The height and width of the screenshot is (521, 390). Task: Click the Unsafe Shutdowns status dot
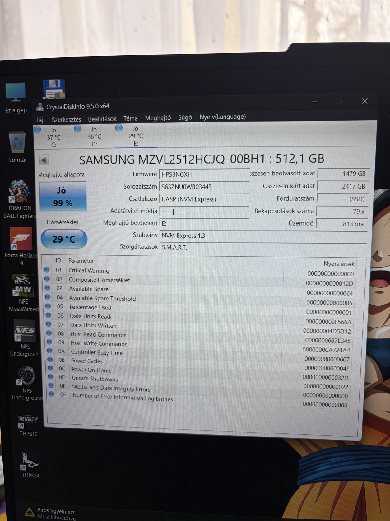pos(51,376)
